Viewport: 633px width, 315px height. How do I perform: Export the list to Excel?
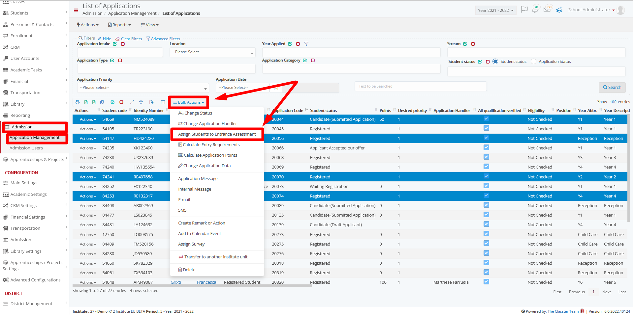tap(86, 102)
